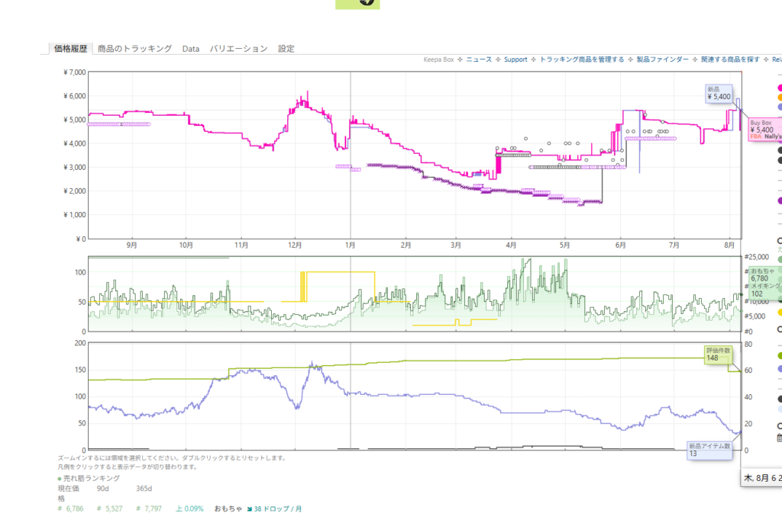
Task: Click the ¥ 0 axis label
Action: 81,239
